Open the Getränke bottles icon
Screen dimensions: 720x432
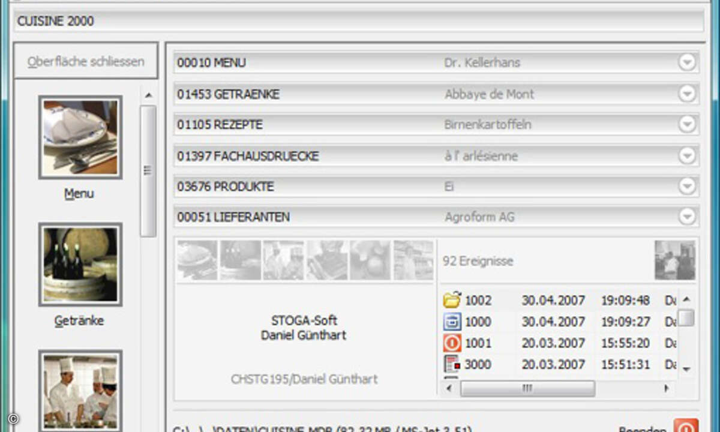click(x=80, y=265)
